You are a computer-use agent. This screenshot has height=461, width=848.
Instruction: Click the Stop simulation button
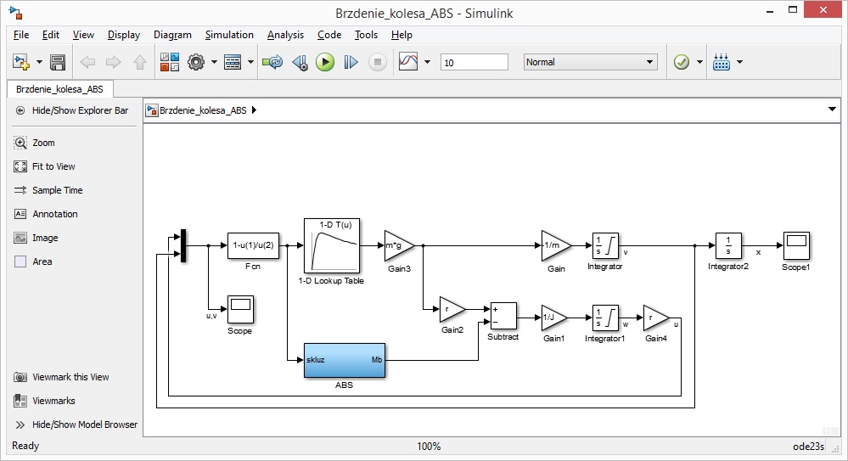pyautogui.click(x=378, y=62)
